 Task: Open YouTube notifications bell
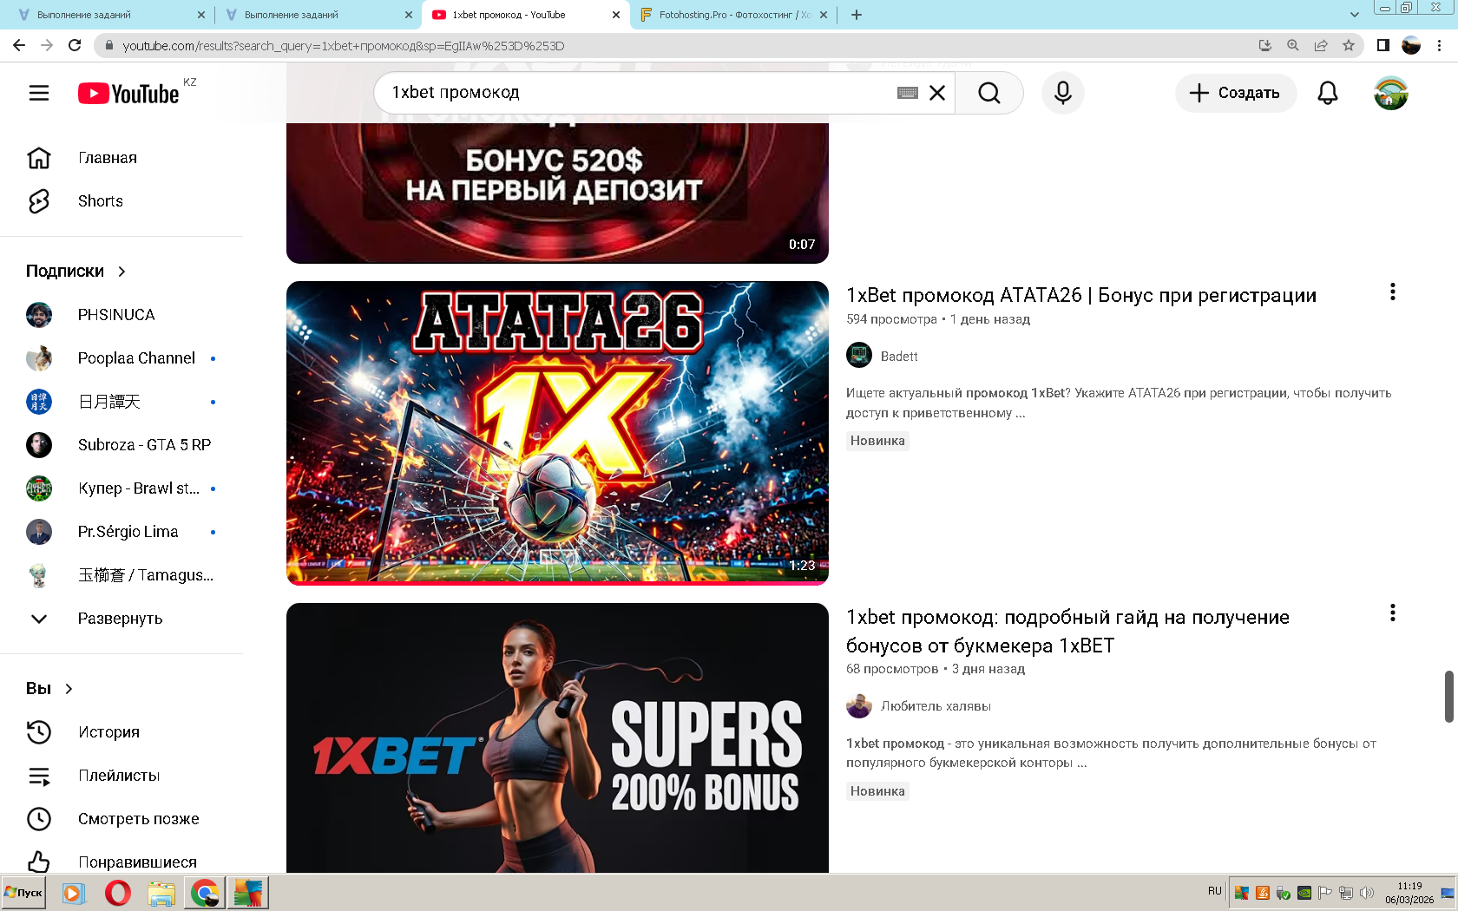pyautogui.click(x=1328, y=93)
